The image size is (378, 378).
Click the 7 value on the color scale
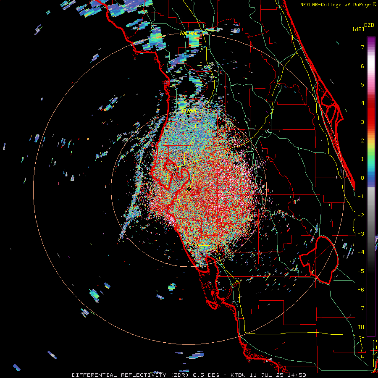click(362, 47)
